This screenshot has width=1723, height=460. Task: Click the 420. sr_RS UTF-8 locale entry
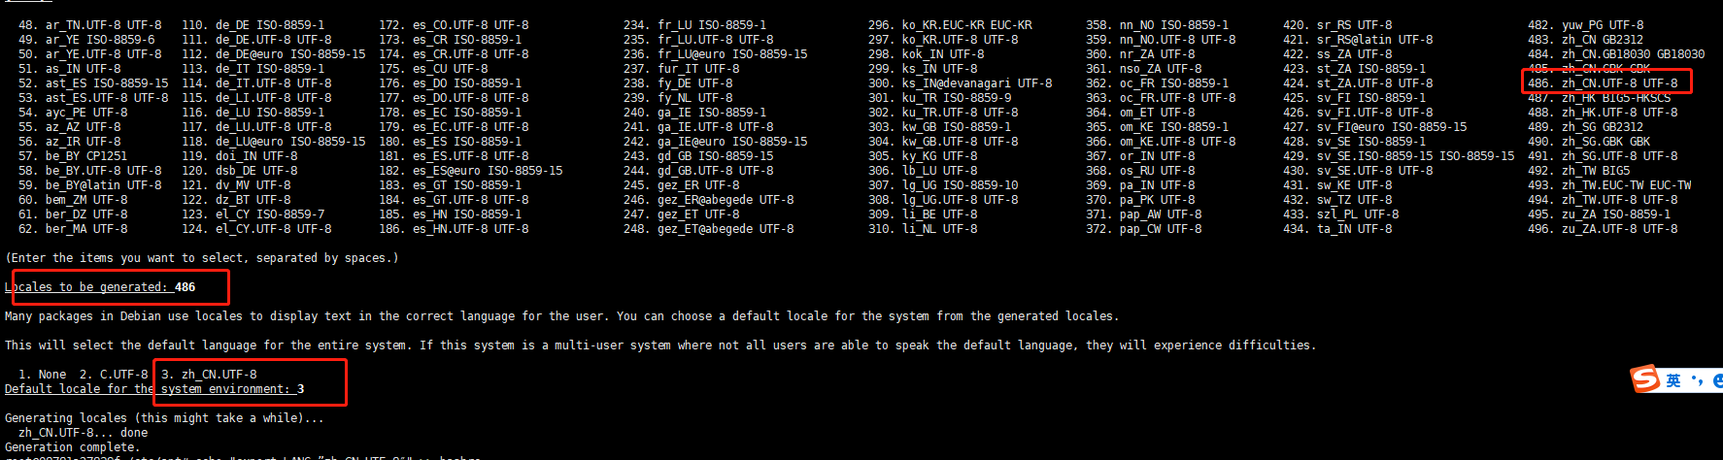[1336, 25]
